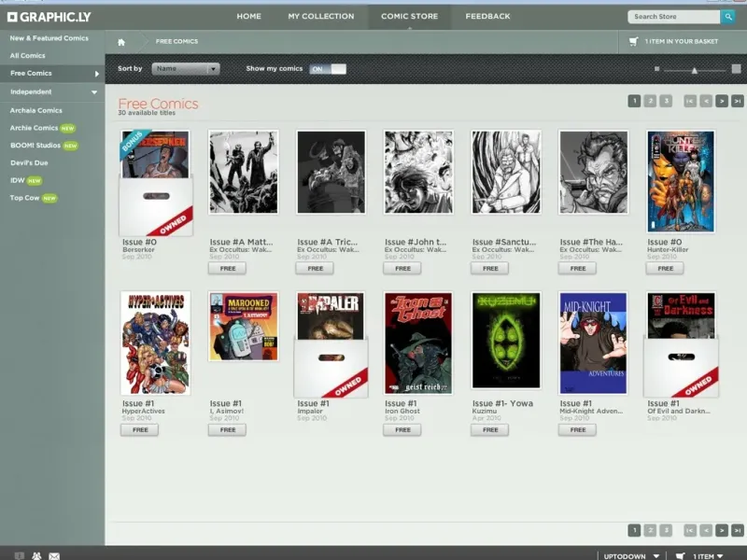Go to page 2 in bottom pager
This screenshot has height=560, width=747.
[650, 530]
